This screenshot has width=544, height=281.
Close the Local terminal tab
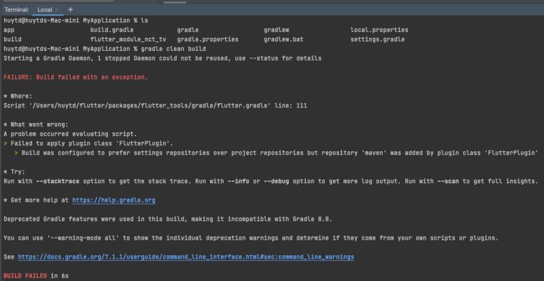pos(57,10)
